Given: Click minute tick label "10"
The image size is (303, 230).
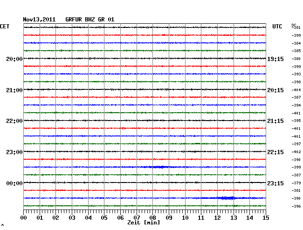Looking at the screenshot, I should 185,218.
